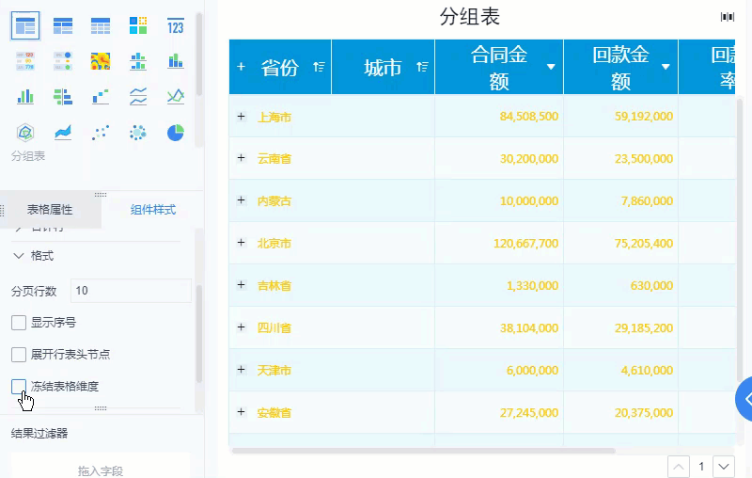Select the radar chart icon
The height and width of the screenshot is (478, 752).
click(25, 132)
